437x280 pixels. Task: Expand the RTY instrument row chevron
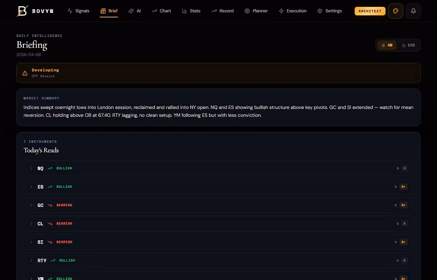[31, 261]
